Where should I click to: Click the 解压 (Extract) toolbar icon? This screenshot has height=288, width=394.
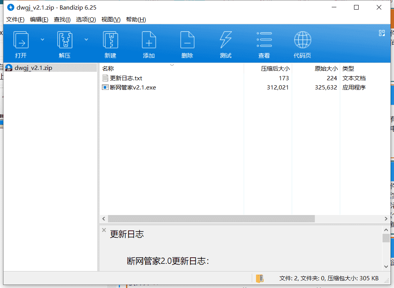tap(65, 40)
